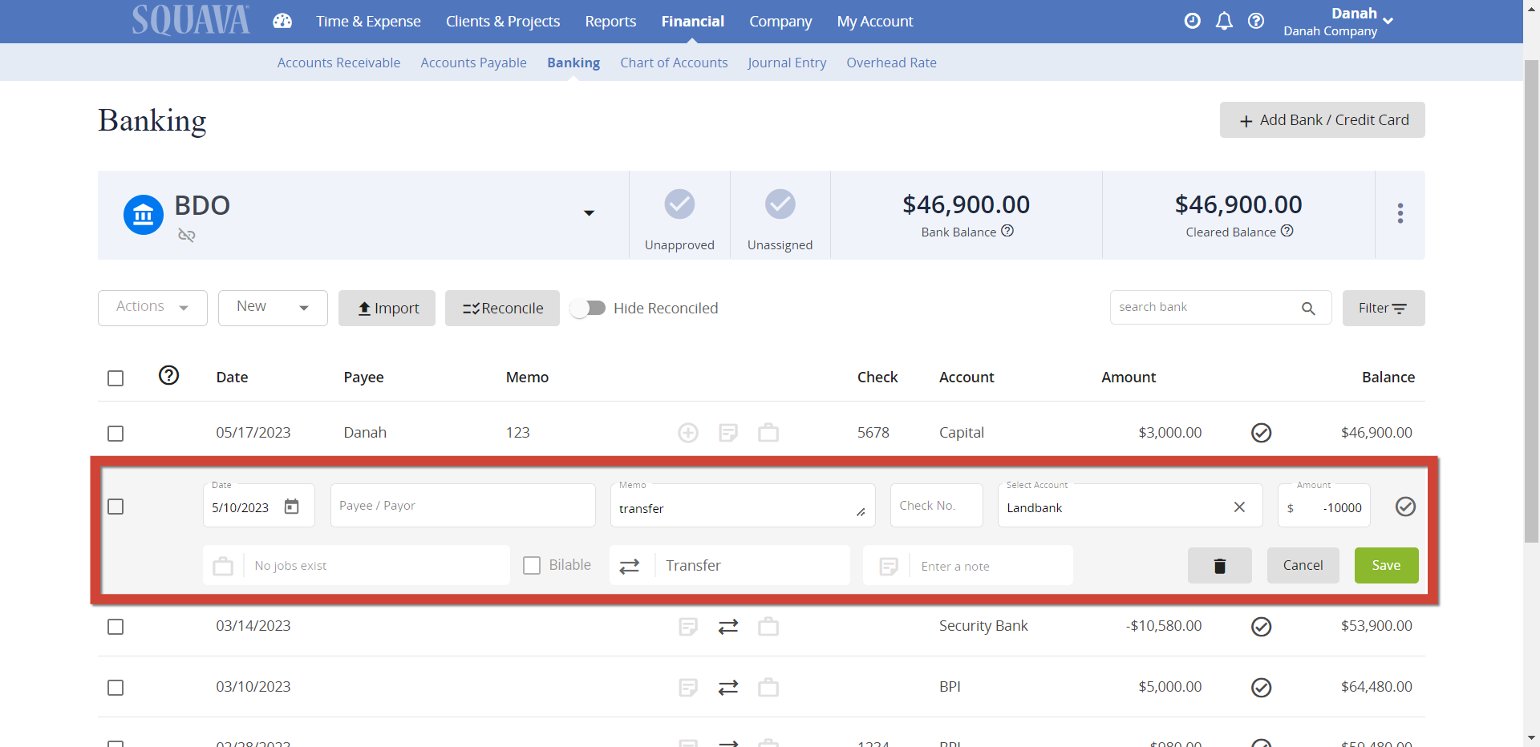Expand the New button dropdown
The height and width of the screenshot is (747, 1540).
tap(304, 308)
